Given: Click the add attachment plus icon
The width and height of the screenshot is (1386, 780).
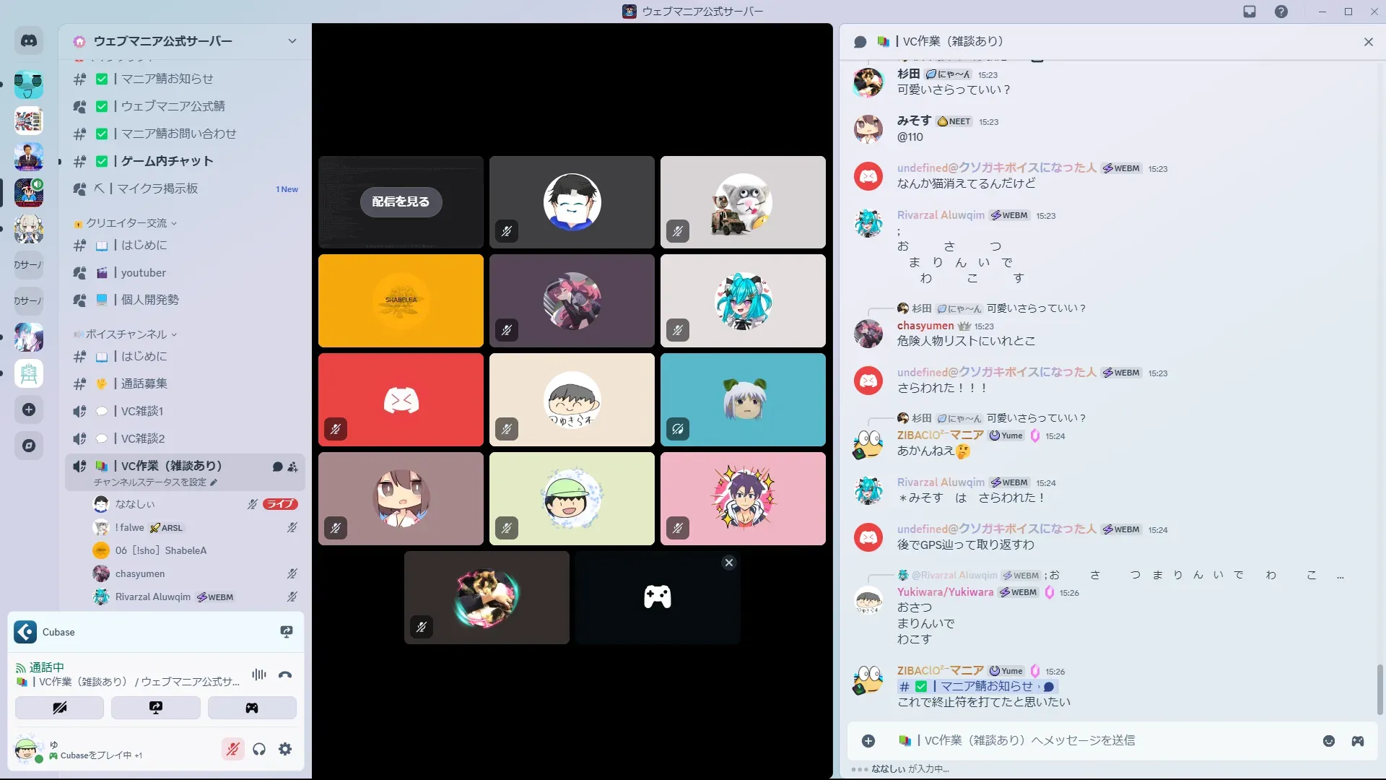Looking at the screenshot, I should pos(868,741).
